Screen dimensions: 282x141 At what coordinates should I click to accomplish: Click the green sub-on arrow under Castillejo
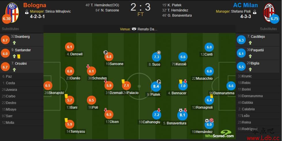[x=250, y=43]
